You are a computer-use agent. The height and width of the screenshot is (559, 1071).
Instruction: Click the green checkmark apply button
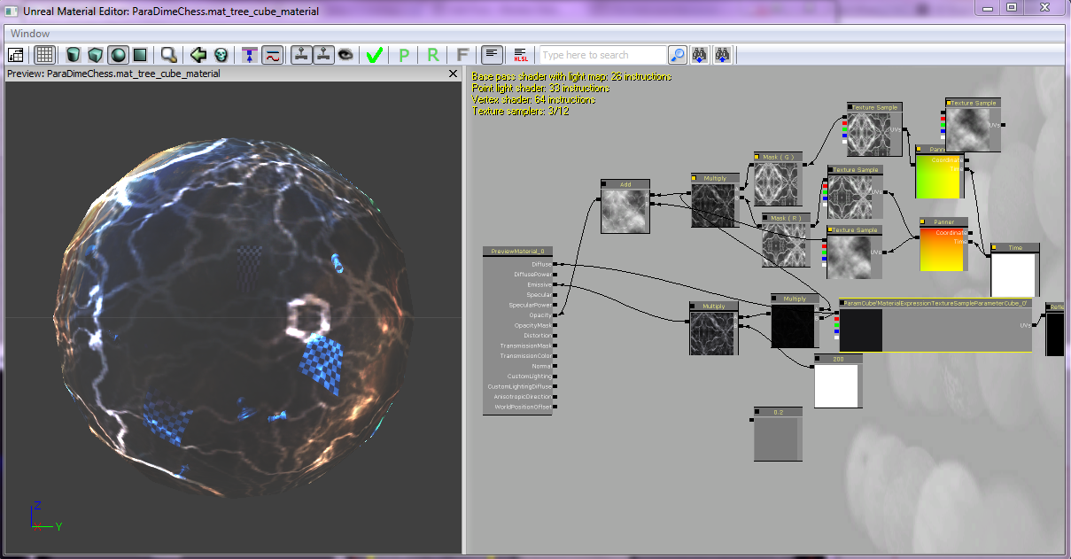pyautogui.click(x=374, y=55)
